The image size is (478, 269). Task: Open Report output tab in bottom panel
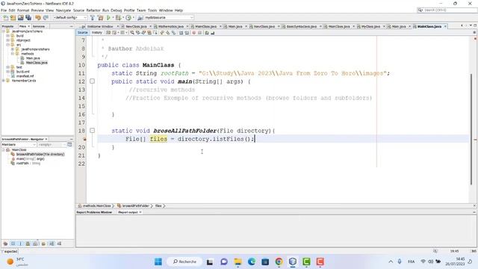pyautogui.click(x=128, y=212)
